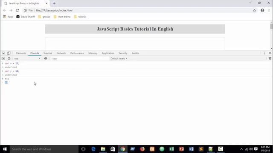
Task: Select the JavaScript Basics browser tab
Action: [x=26, y=3]
